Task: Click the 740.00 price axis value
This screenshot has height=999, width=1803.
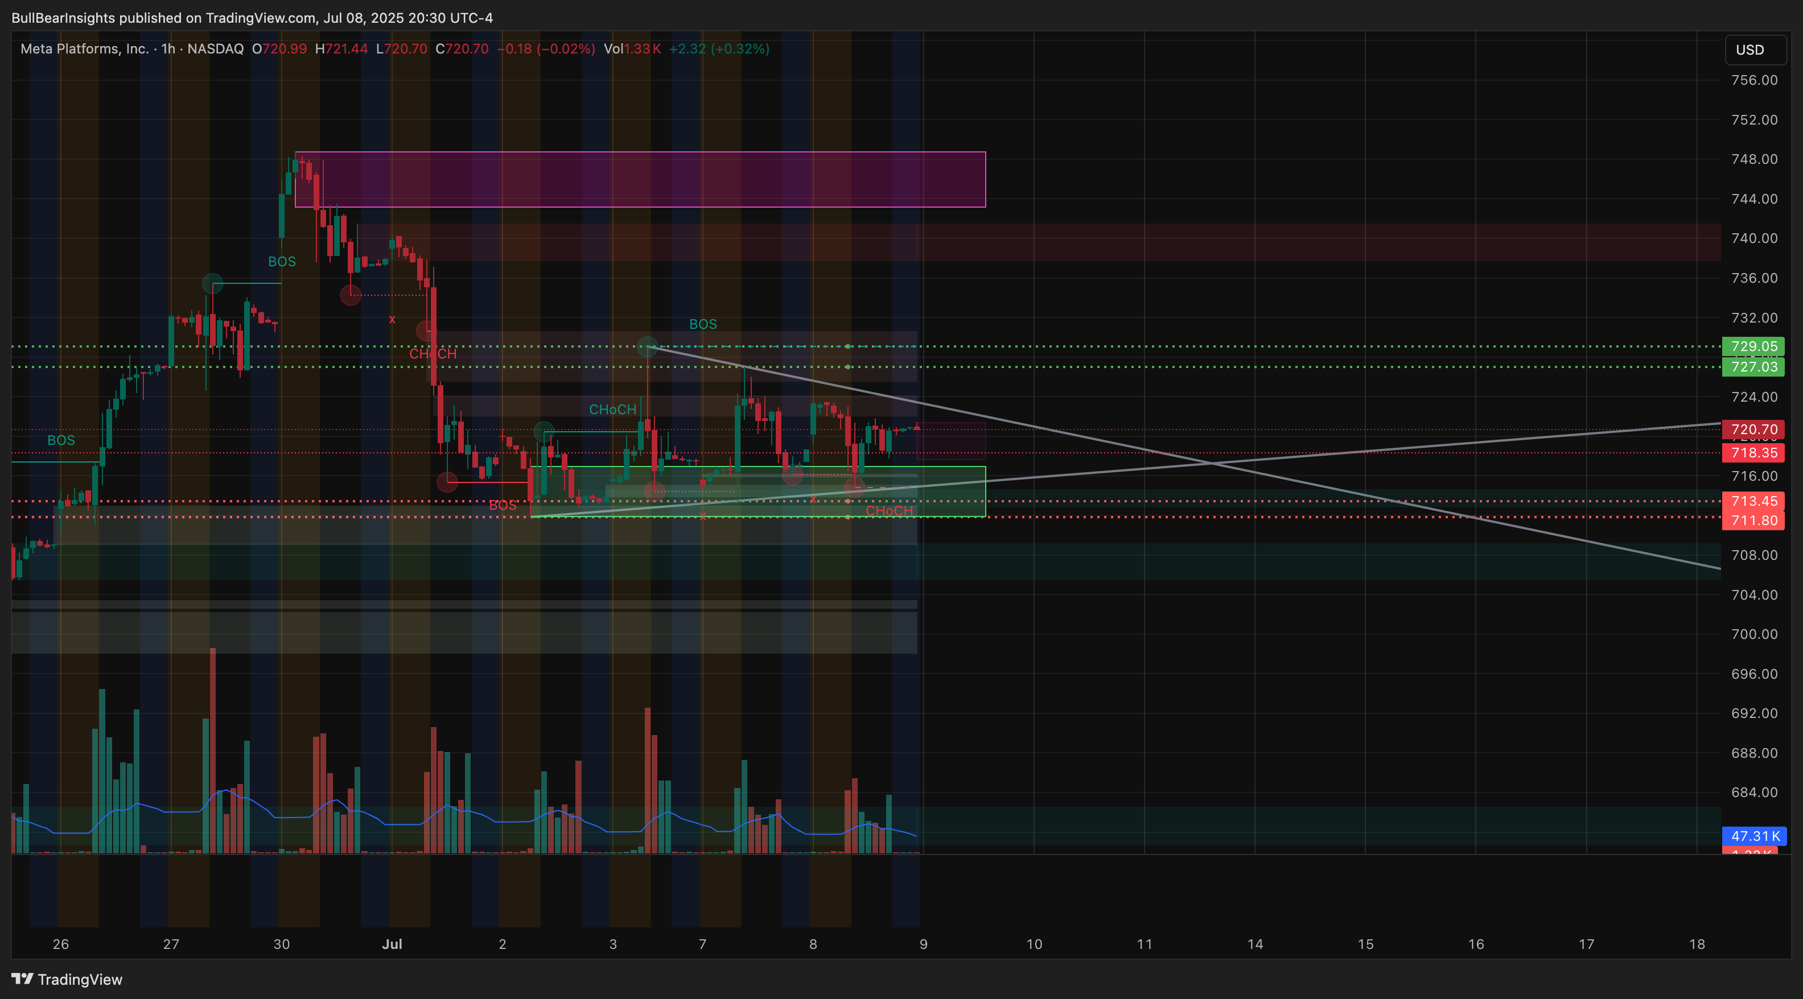Action: coord(1754,238)
